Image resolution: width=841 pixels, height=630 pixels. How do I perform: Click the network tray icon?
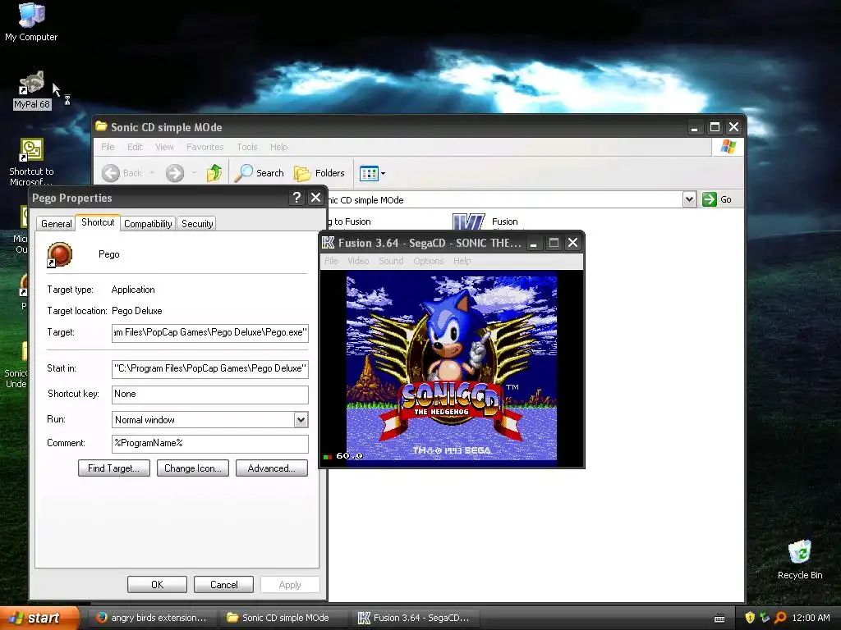(765, 618)
